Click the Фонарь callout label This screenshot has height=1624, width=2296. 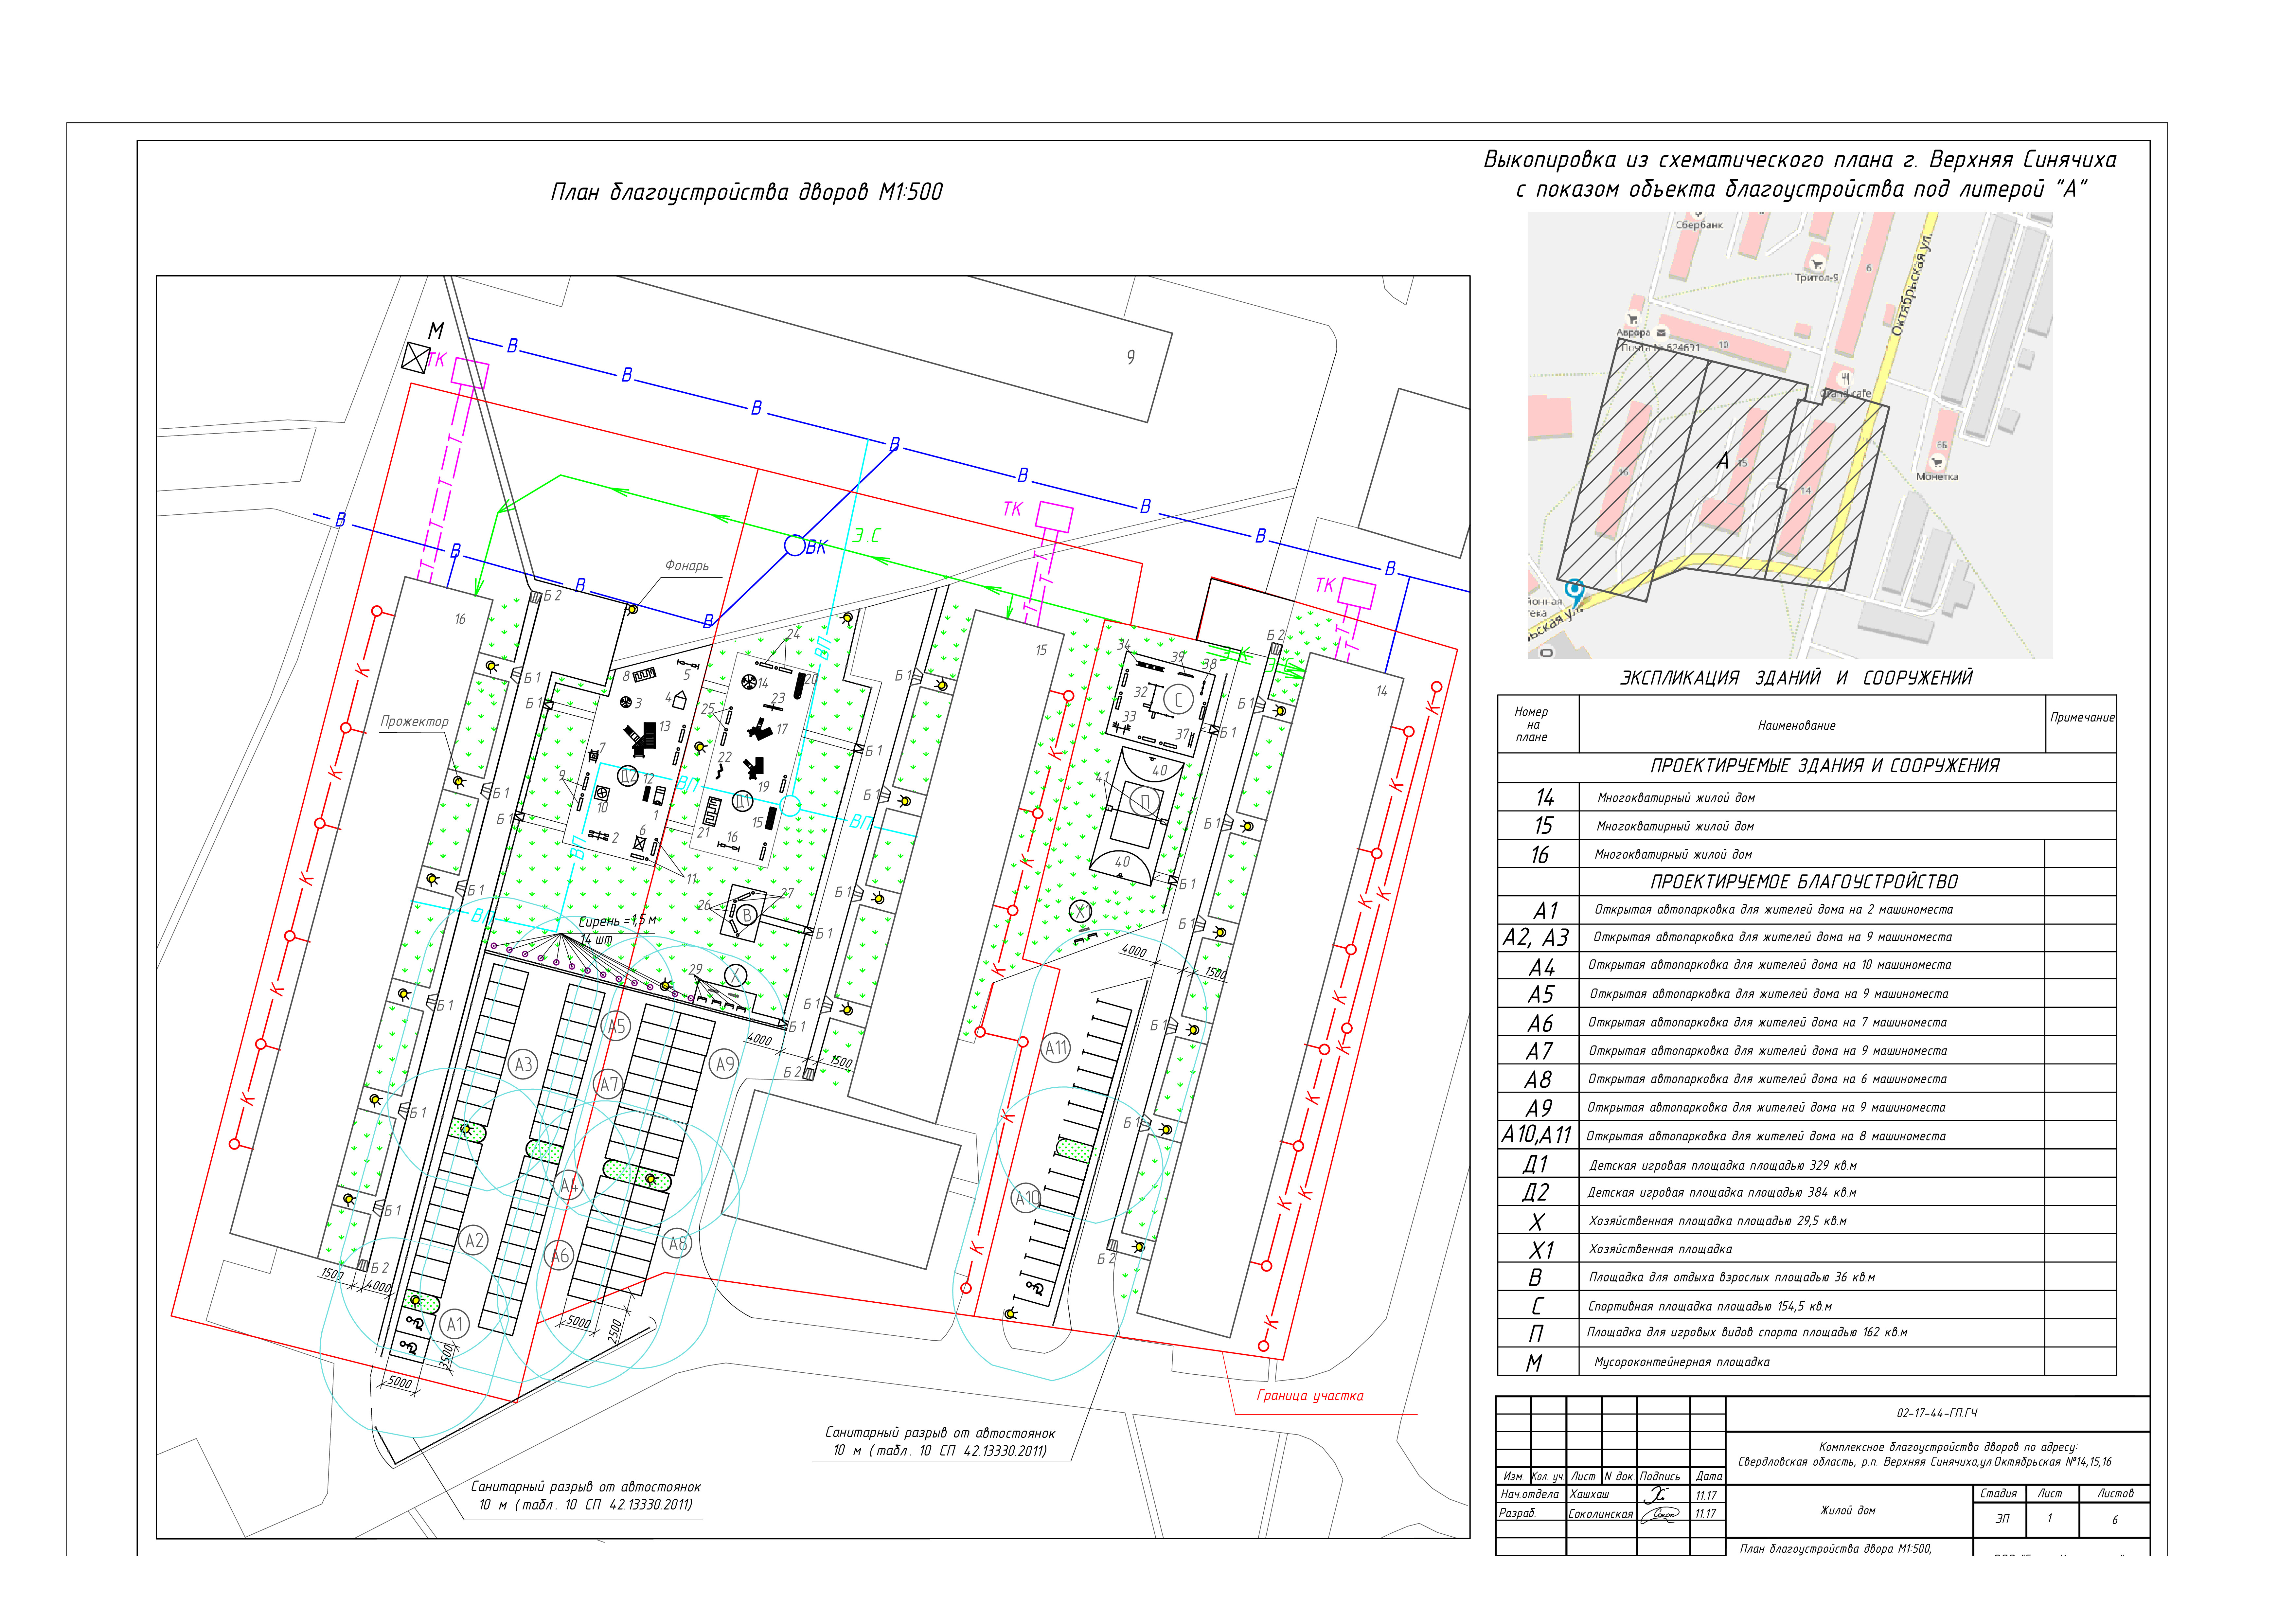(x=687, y=566)
